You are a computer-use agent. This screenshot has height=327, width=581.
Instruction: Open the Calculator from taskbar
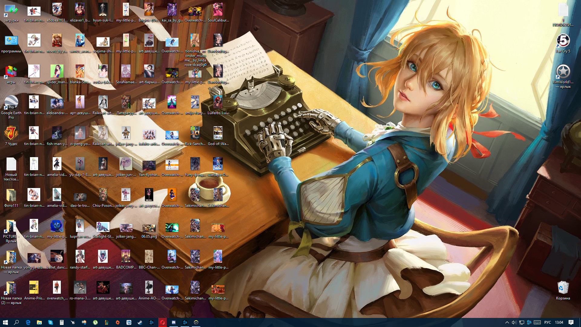point(62,322)
